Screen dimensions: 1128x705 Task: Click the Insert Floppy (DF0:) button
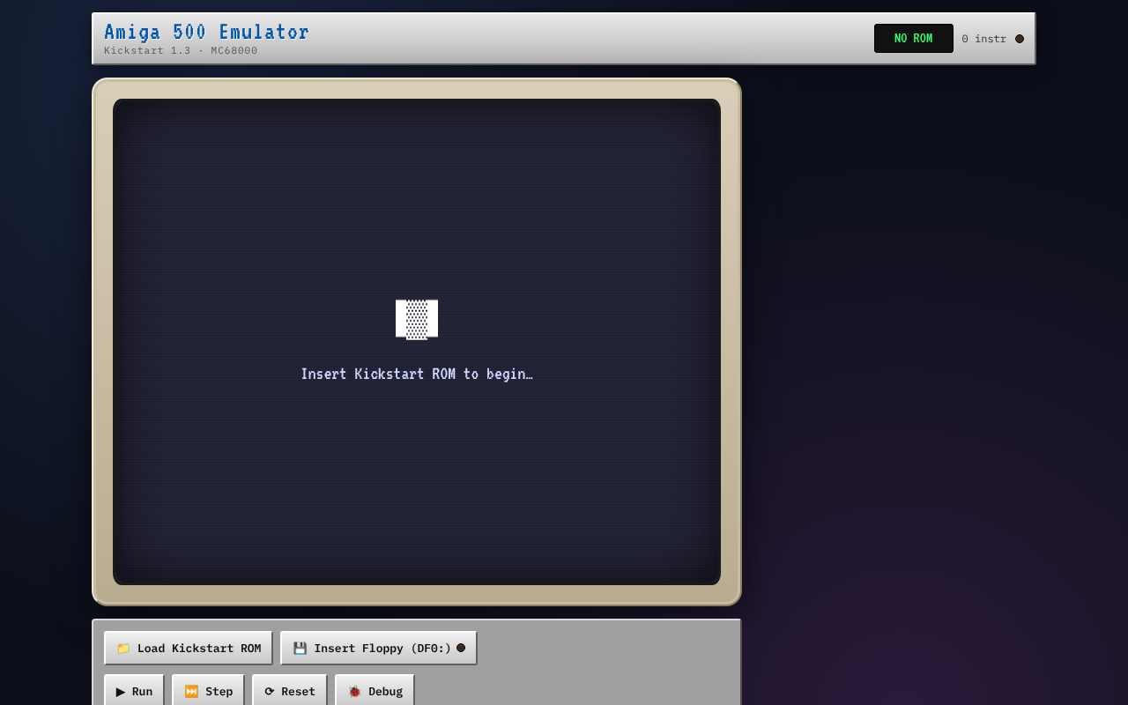point(379,648)
